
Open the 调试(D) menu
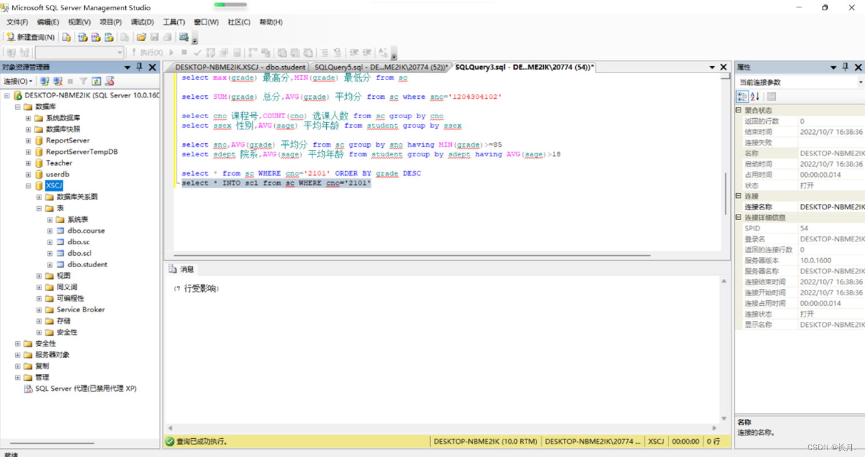point(142,22)
